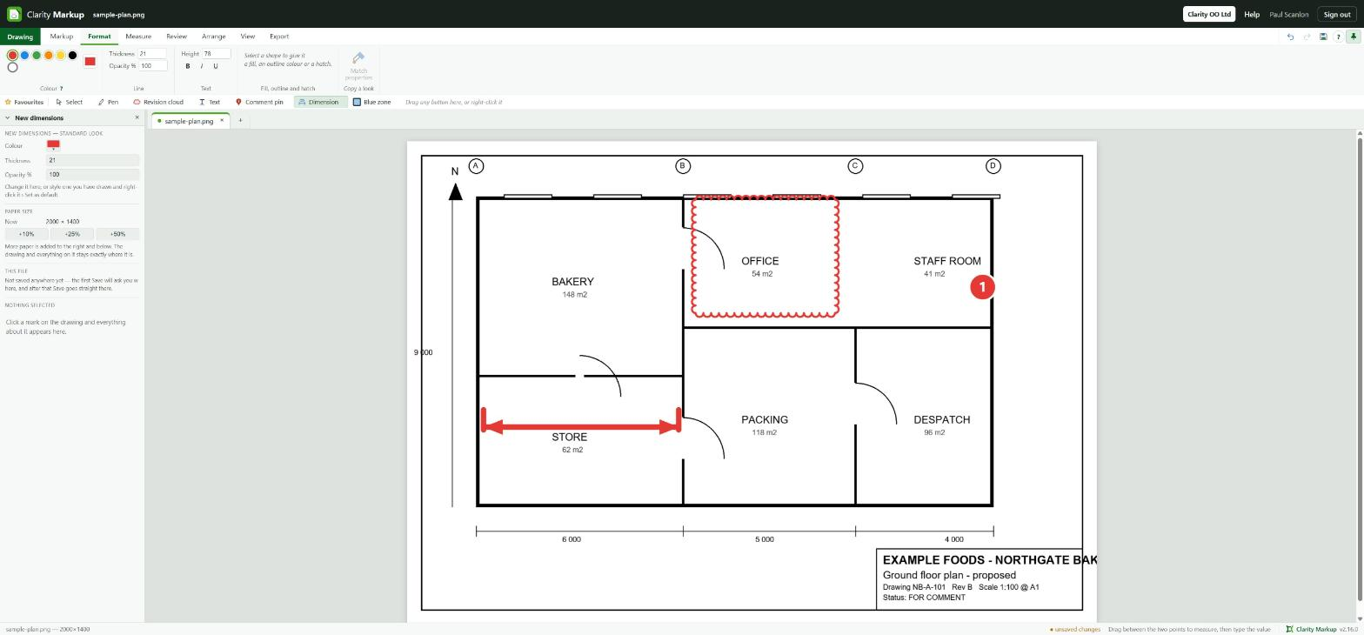Activate the Text tool in the favourites bar
The image size is (1364, 635).
point(209,102)
